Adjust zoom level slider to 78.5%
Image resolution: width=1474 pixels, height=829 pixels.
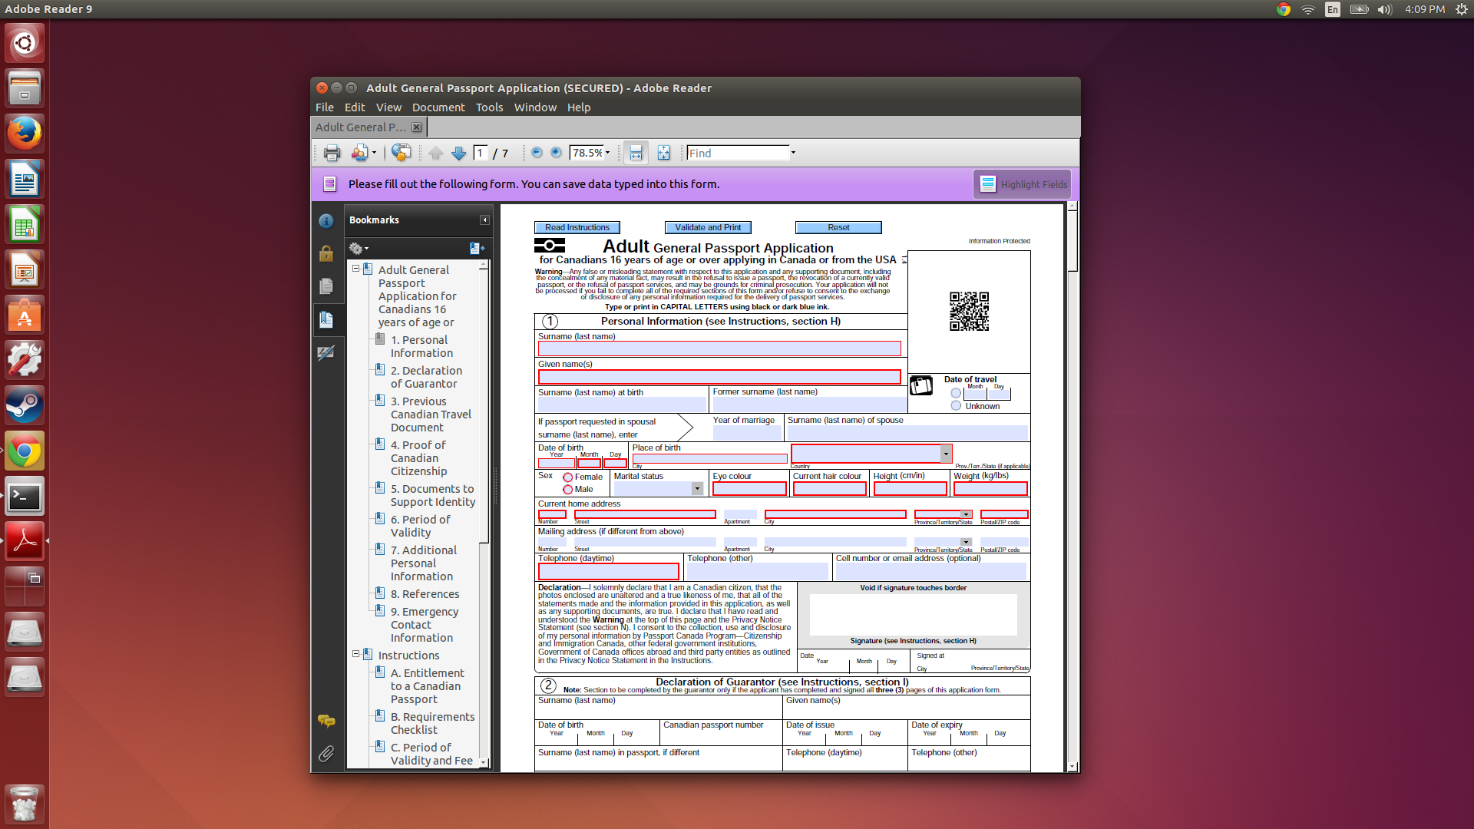coord(587,153)
